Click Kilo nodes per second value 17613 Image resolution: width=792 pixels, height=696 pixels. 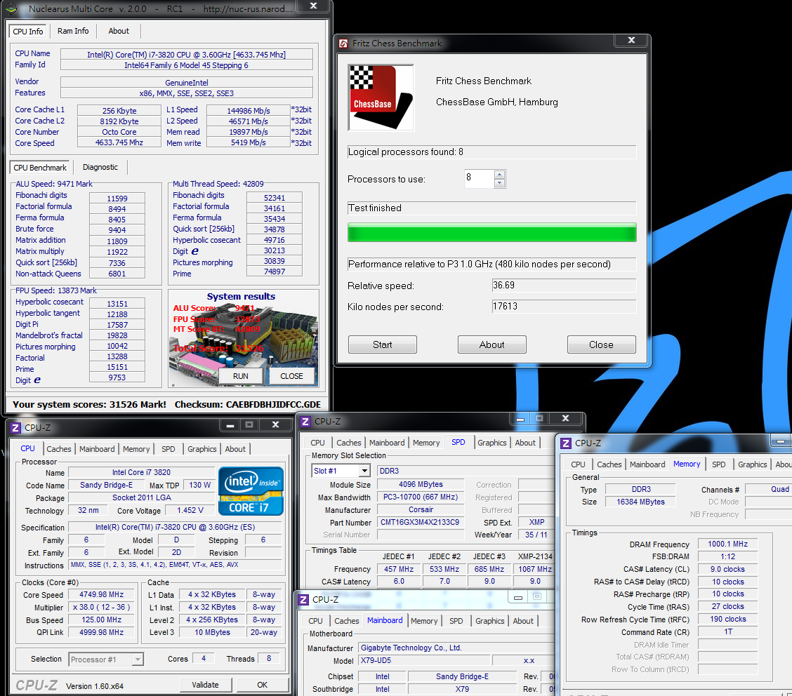564,307
